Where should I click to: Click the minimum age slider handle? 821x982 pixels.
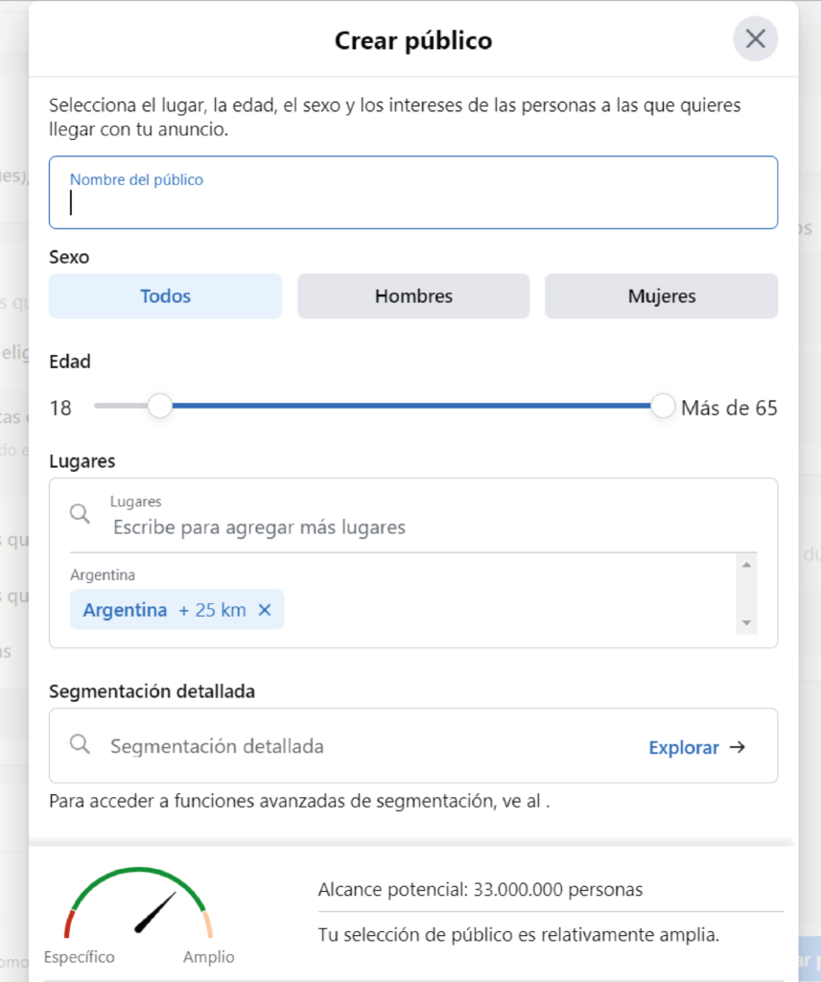[x=160, y=407]
